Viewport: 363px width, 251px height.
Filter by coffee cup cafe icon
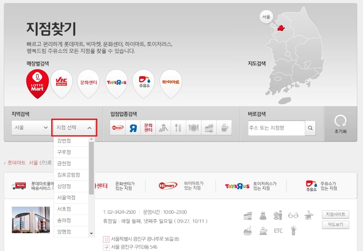click(x=224, y=127)
